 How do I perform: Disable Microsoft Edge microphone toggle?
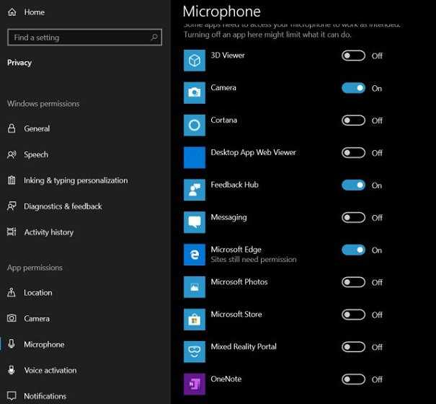click(x=353, y=250)
